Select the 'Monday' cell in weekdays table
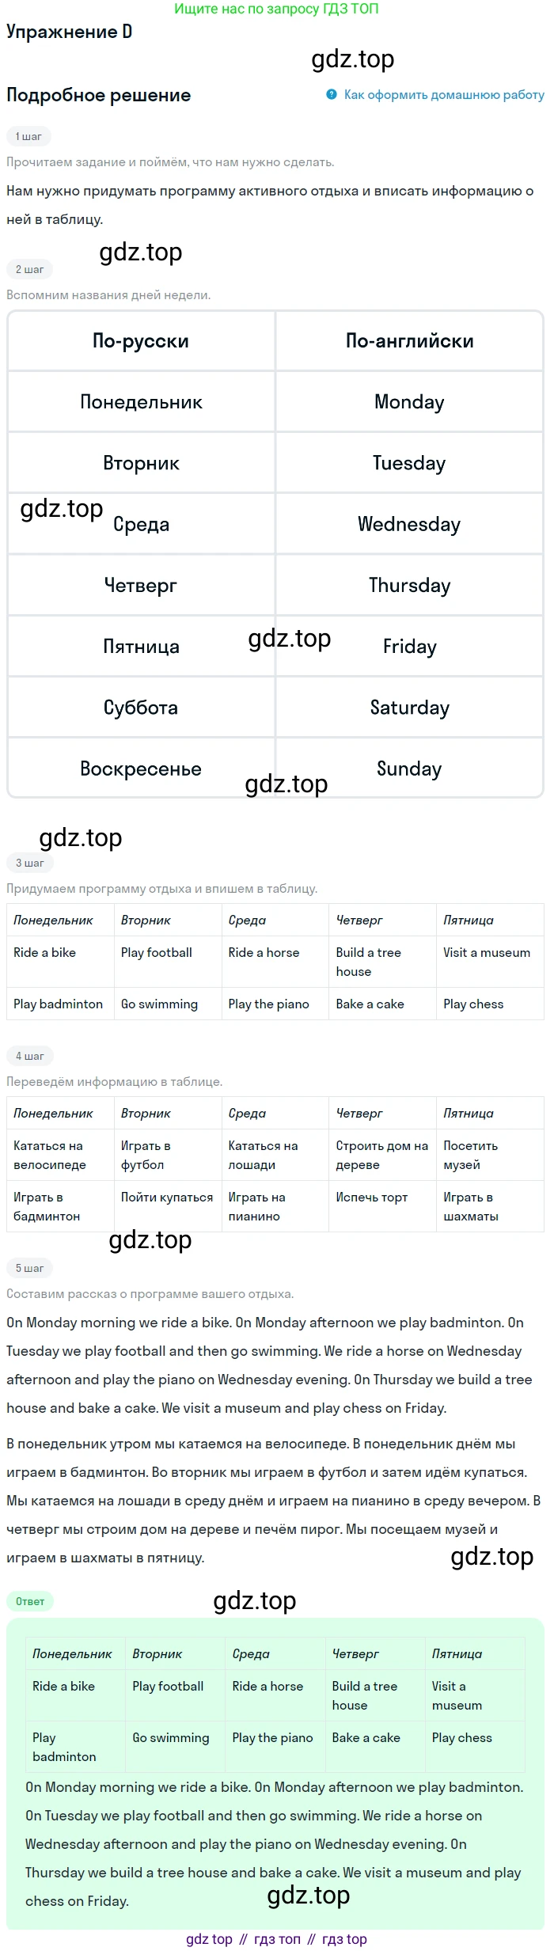554x1951 pixels. pyautogui.click(x=409, y=402)
